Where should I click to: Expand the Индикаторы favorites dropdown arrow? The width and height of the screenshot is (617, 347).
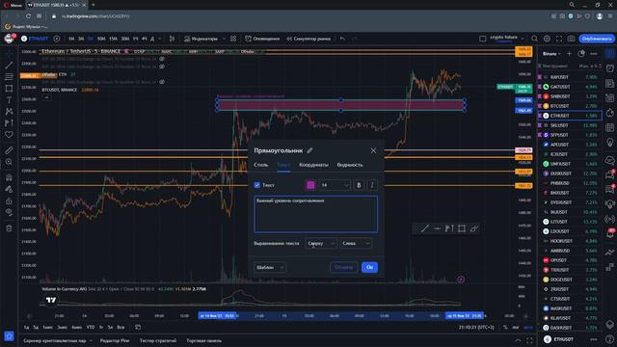(x=224, y=39)
